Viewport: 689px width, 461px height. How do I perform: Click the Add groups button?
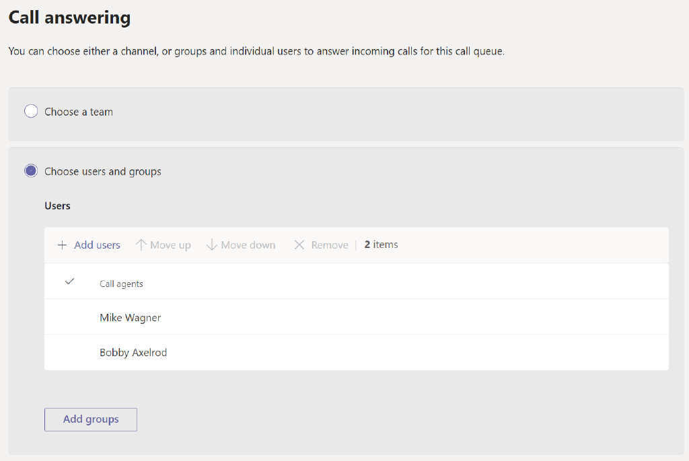90,419
